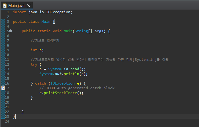The width and height of the screenshot is (199, 127).
Task: Click 'IOException' type on line 16
Action: (x=62, y=83)
